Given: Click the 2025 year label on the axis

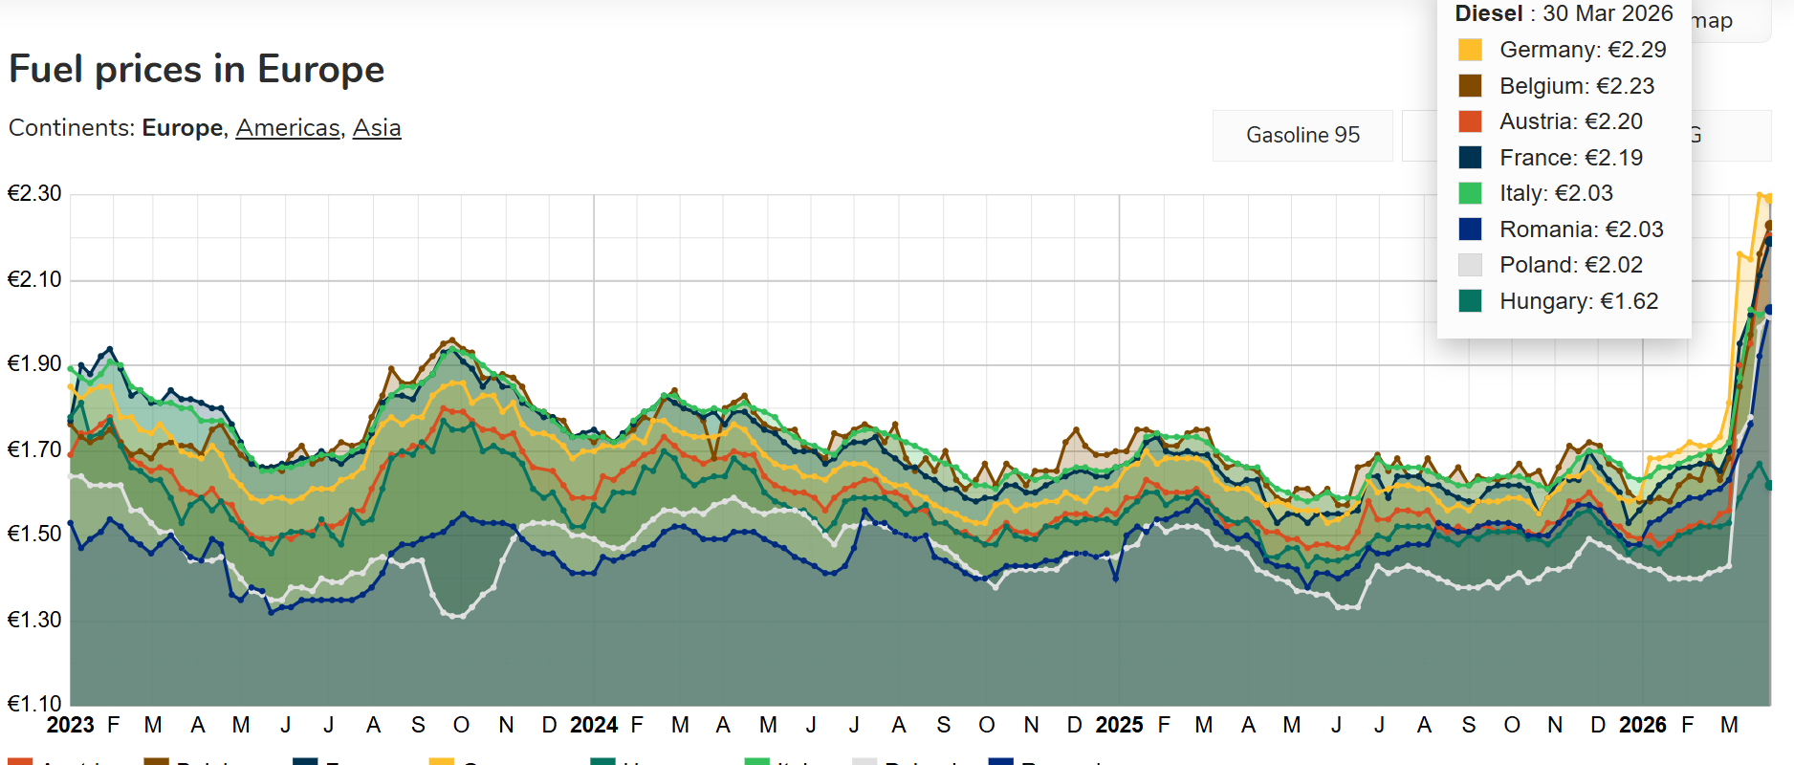Looking at the screenshot, I should click(1119, 726).
